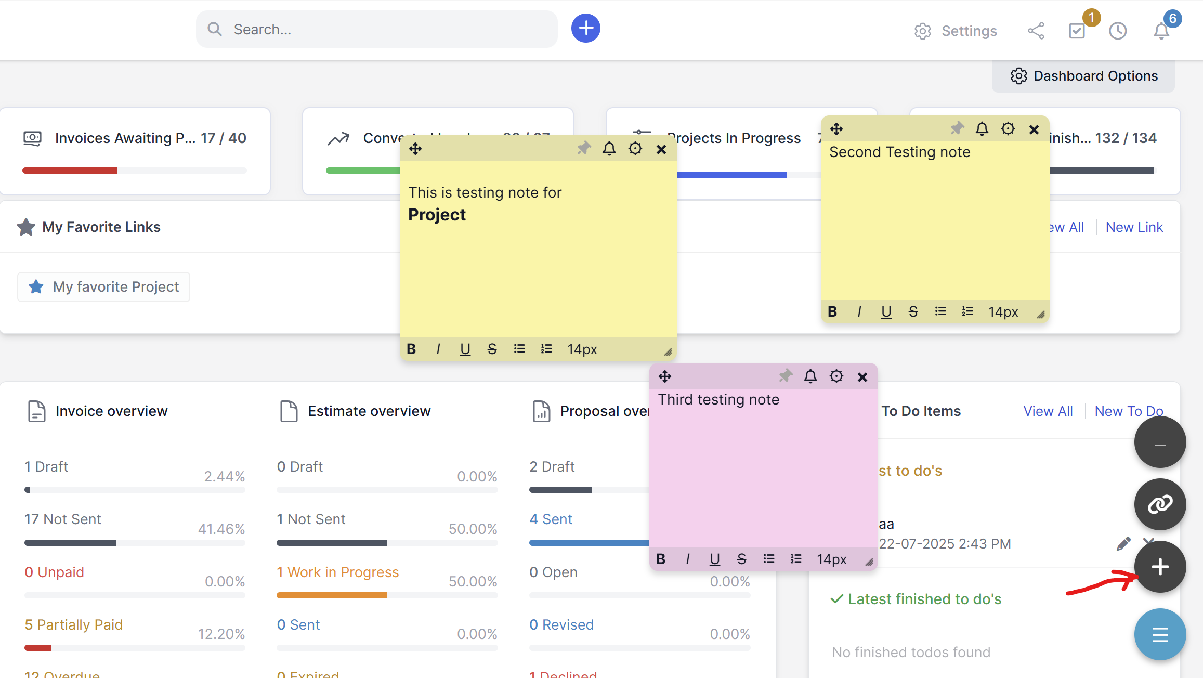Click the bell reminder on pink note
Image resolution: width=1203 pixels, height=678 pixels.
pos(810,376)
